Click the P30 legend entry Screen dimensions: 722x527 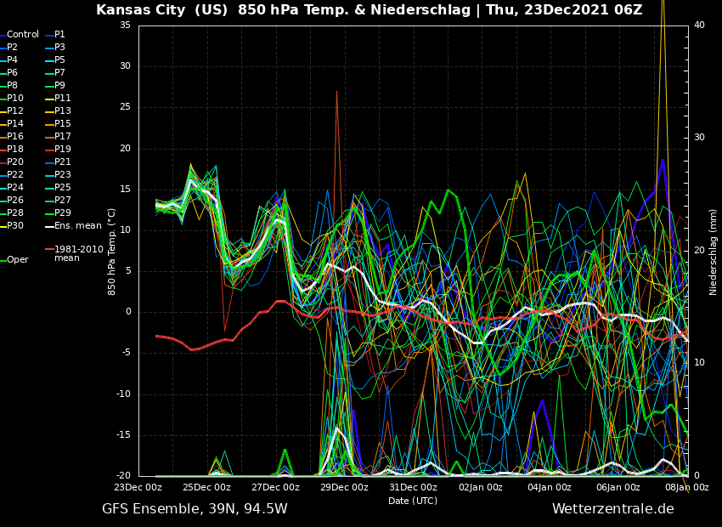(x=15, y=226)
